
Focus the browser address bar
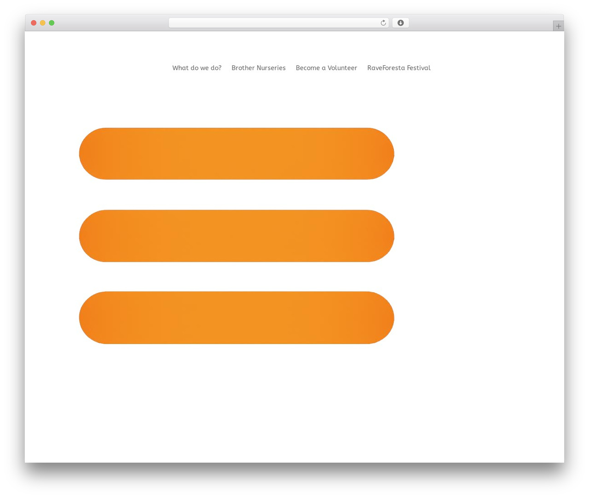pos(278,23)
